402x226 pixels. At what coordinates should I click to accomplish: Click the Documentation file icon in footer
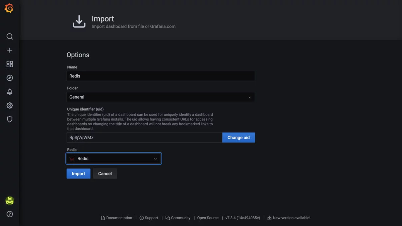[x=103, y=218]
